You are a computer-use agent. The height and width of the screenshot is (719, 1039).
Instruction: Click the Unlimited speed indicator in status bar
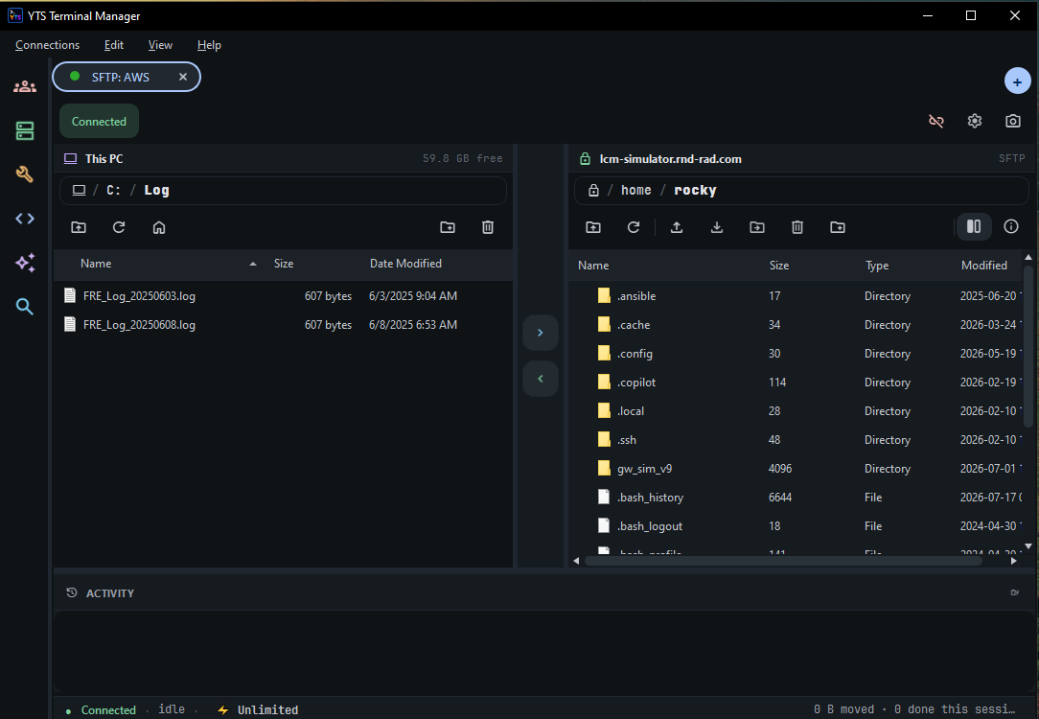click(x=258, y=709)
